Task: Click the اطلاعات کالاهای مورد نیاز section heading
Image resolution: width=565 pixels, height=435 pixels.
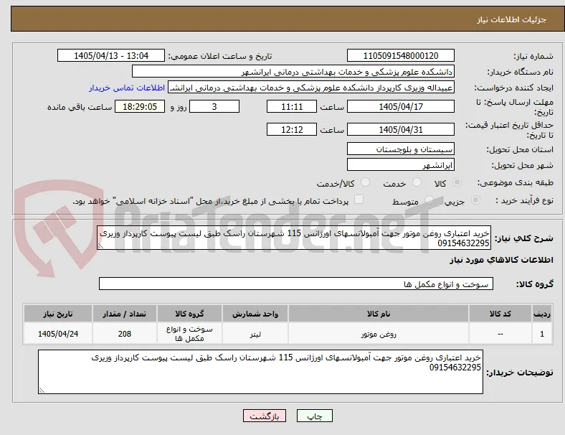Action: coord(501,260)
